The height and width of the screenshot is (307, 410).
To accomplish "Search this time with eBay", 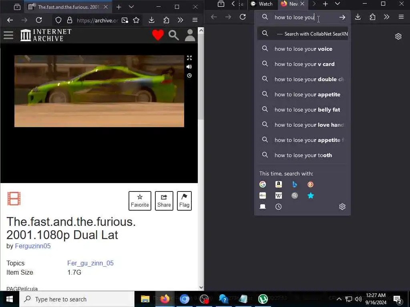I will [x=263, y=195].
